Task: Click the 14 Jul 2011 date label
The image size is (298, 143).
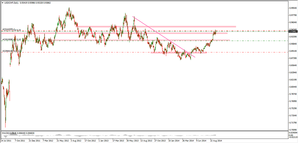Action: 7,140
